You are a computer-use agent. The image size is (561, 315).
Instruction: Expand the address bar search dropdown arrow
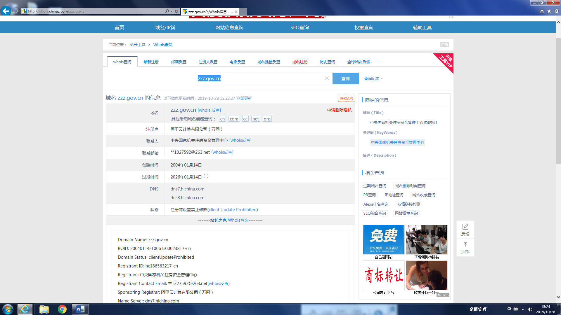(172, 11)
